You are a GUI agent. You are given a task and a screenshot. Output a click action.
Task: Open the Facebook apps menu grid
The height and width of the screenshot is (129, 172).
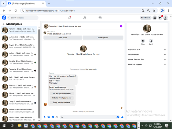(x=154, y=18)
